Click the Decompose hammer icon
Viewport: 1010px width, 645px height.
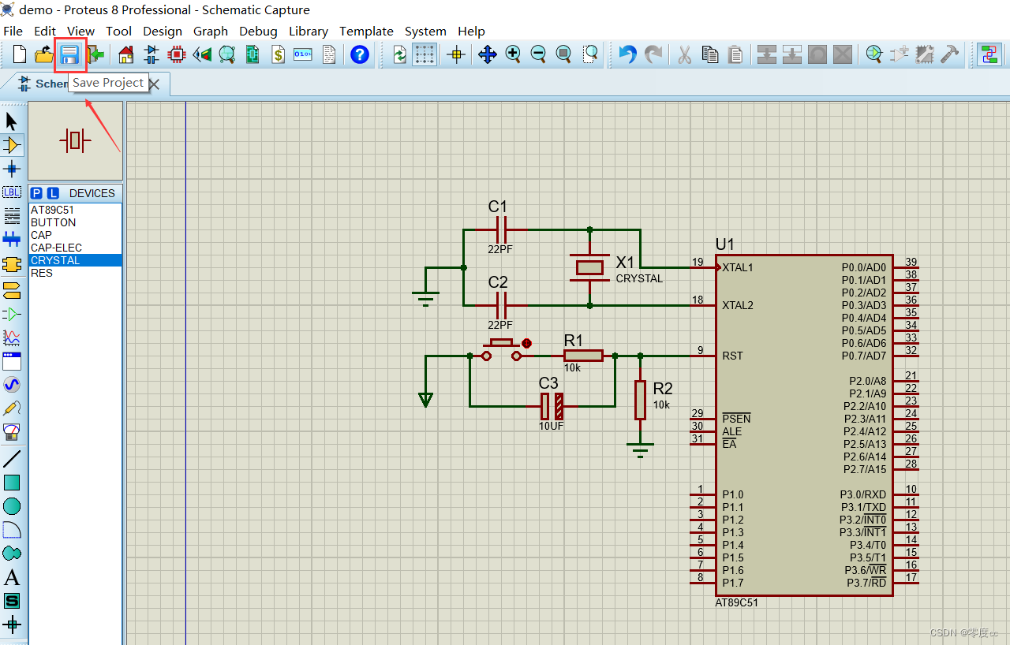tap(949, 54)
